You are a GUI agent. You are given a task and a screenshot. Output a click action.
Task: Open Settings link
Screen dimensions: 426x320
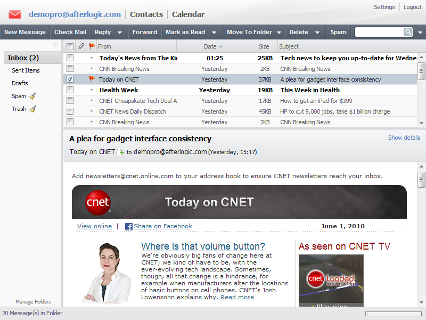point(384,7)
